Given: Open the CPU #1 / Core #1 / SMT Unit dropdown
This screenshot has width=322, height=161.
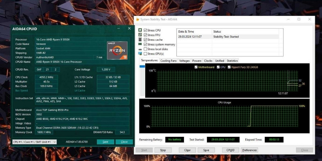Looking at the screenshot, I should pyautogui.click(x=34, y=142).
